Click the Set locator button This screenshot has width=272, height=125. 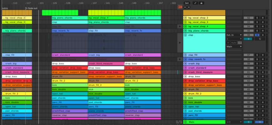(187, 3)
